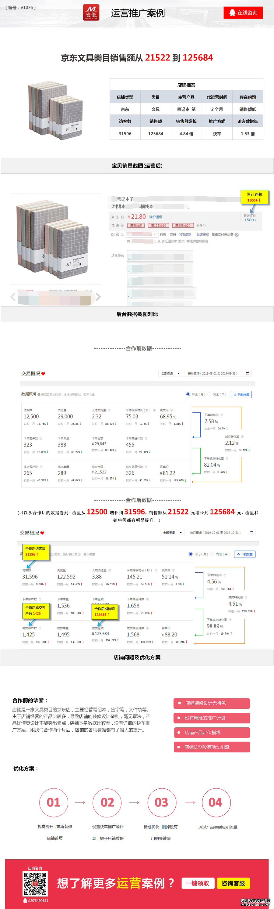This screenshot has width=274, height=909.
Task: Select 环比(月) radio in the after-data panel
Action: point(191,554)
